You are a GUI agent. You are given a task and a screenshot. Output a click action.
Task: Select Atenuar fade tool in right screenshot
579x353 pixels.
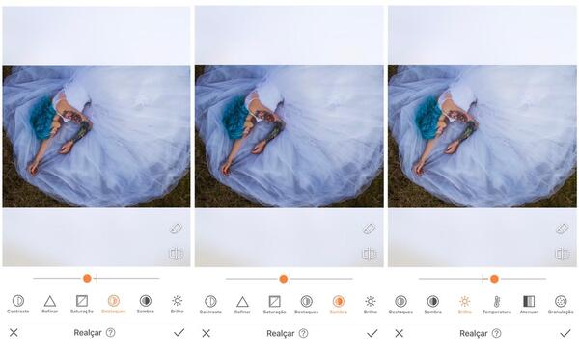pyautogui.click(x=529, y=305)
